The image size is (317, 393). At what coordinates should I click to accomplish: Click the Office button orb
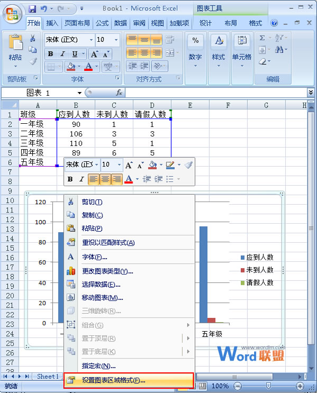13,14
